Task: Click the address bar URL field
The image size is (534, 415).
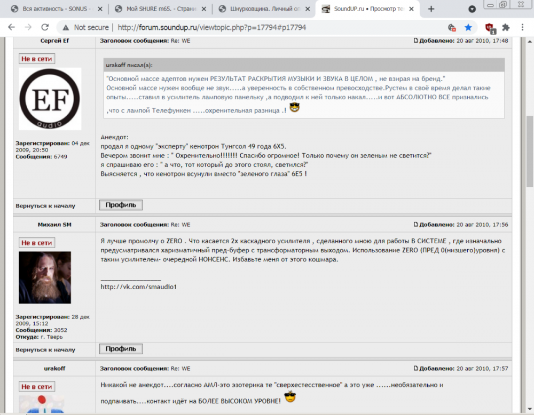Action: (214, 27)
